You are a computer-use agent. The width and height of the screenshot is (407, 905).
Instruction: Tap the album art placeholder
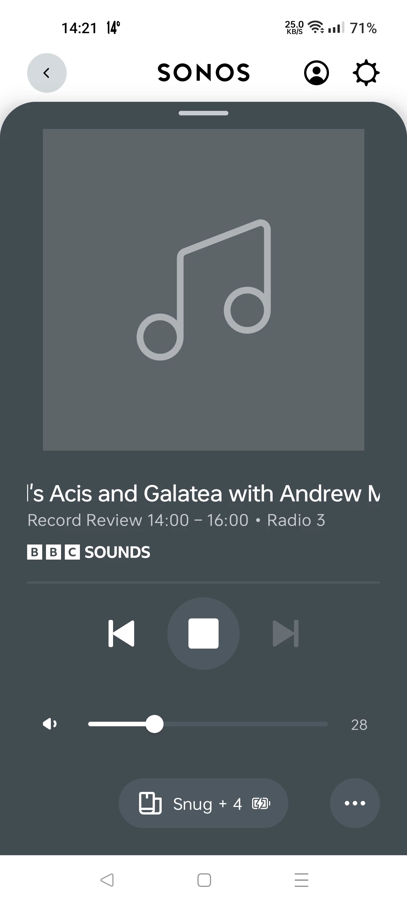click(203, 290)
